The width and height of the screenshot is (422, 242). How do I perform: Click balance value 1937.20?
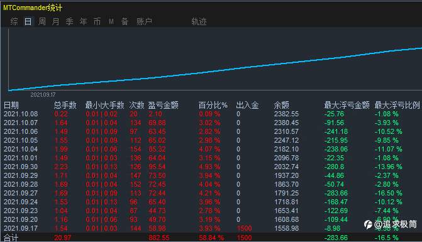tap(286, 175)
